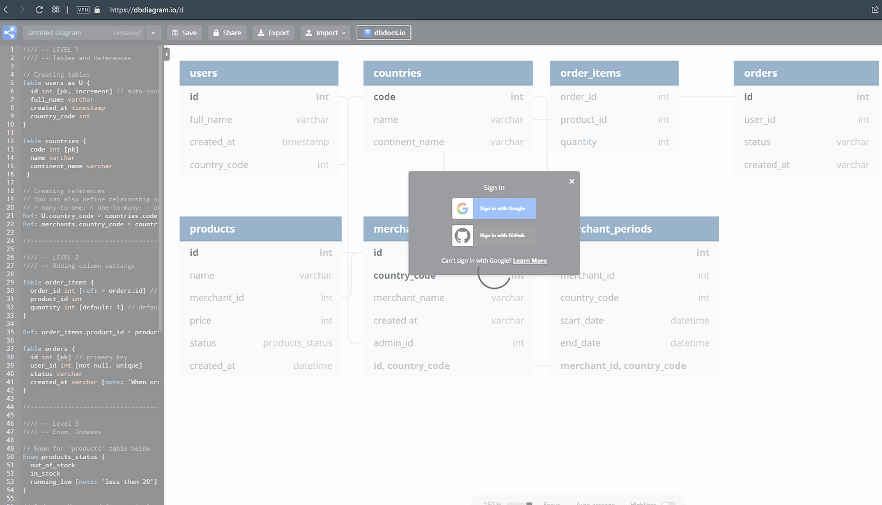Reload the page with the refresh icon
The height and width of the screenshot is (505, 882).
coord(40,10)
